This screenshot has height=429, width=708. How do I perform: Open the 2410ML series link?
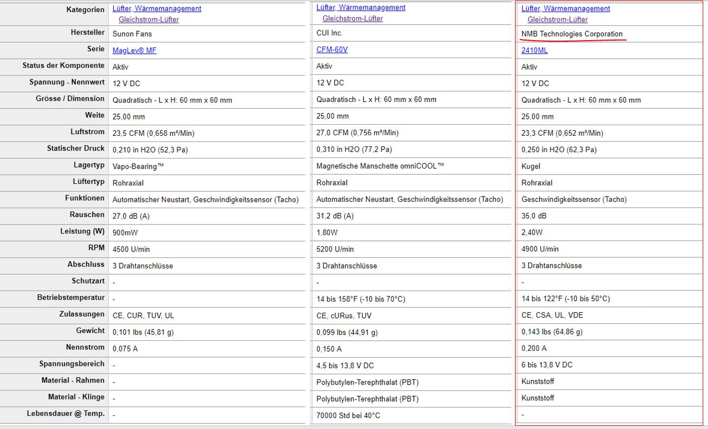click(534, 50)
